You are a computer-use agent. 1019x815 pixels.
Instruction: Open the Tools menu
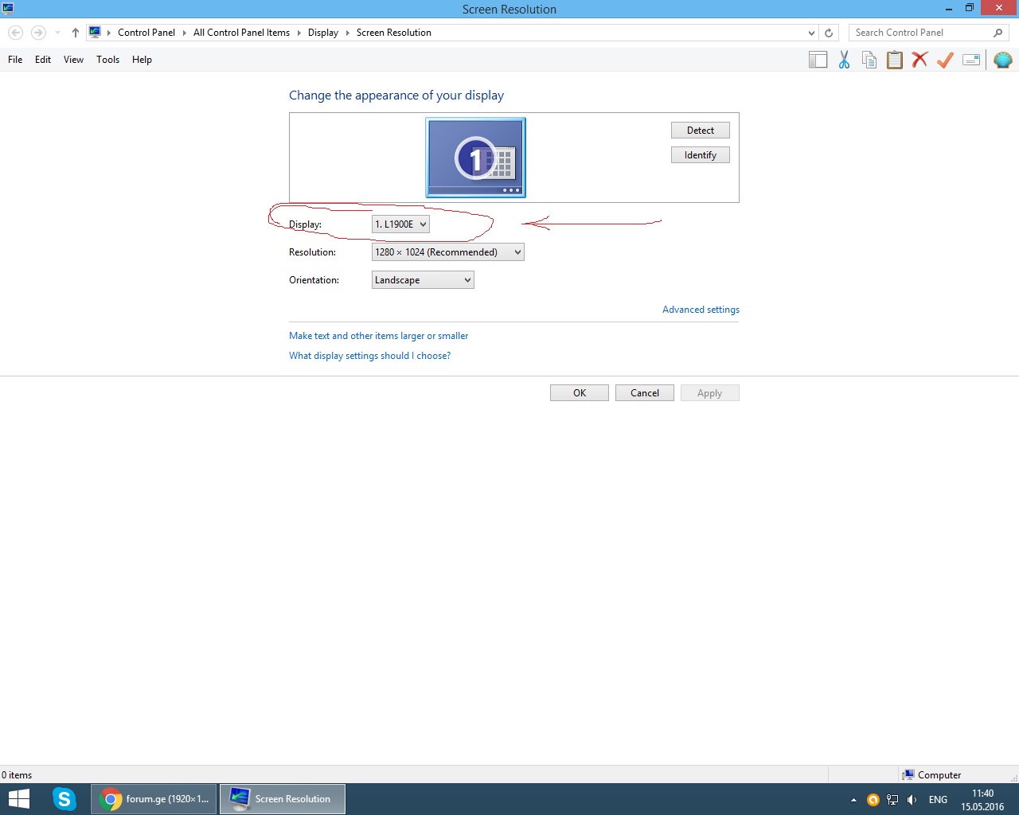(107, 60)
